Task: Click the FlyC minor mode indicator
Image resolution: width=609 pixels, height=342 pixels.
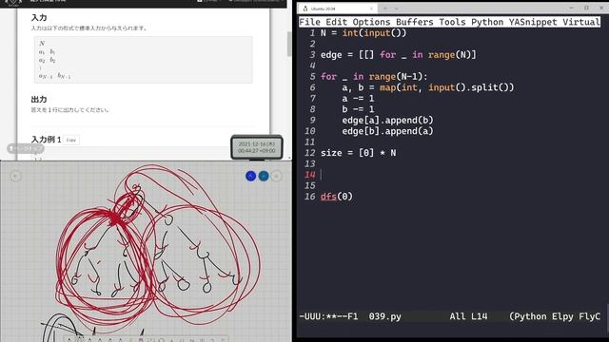Action: (590, 316)
